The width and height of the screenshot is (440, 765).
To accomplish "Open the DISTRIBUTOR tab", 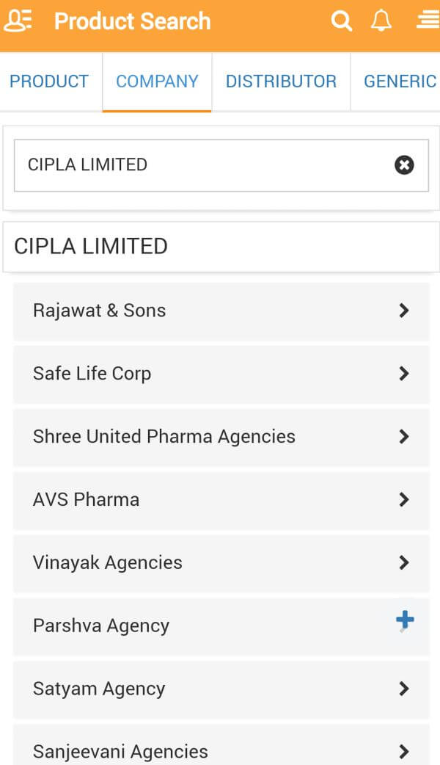I will (281, 81).
